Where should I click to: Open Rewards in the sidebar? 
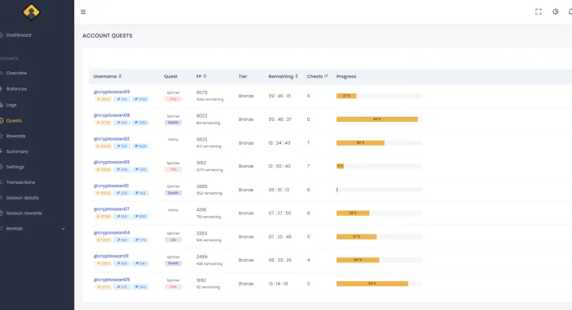[x=16, y=136]
